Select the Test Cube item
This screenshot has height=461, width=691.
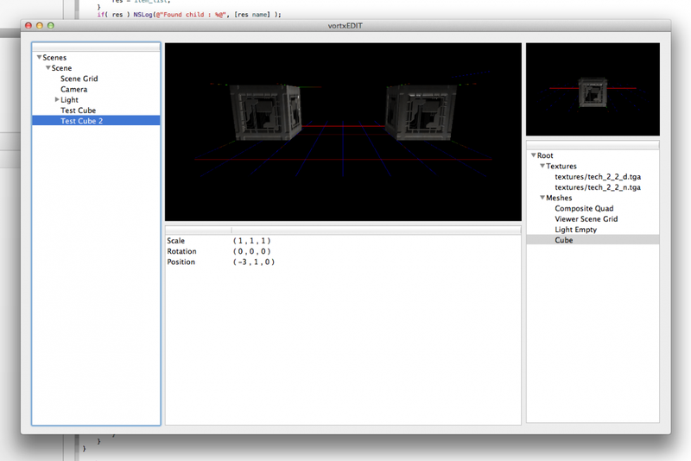78,111
